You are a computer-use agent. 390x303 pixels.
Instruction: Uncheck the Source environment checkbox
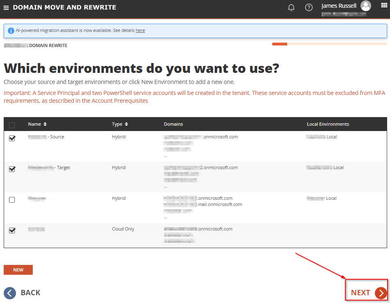point(12,138)
